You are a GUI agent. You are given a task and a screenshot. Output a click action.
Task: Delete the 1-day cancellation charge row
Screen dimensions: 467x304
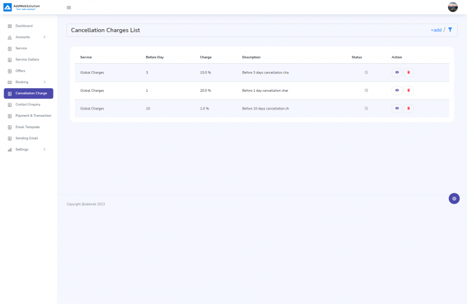[x=409, y=90]
